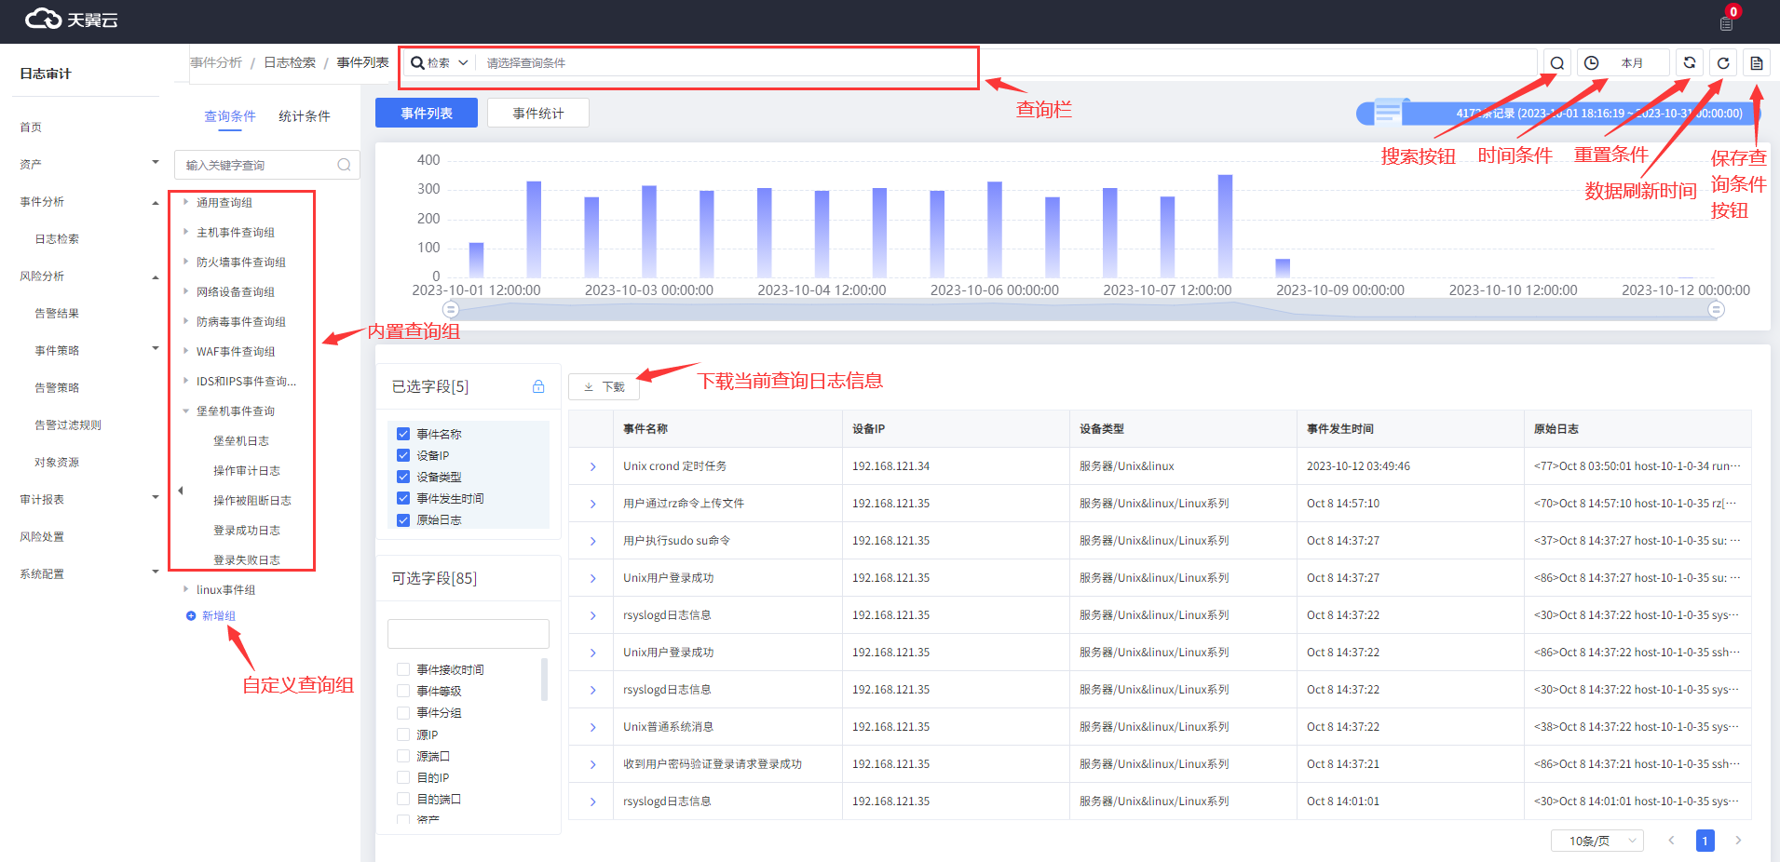Click the save query conditions icon
Viewport: 1780px width, 862px height.
coord(1756,63)
